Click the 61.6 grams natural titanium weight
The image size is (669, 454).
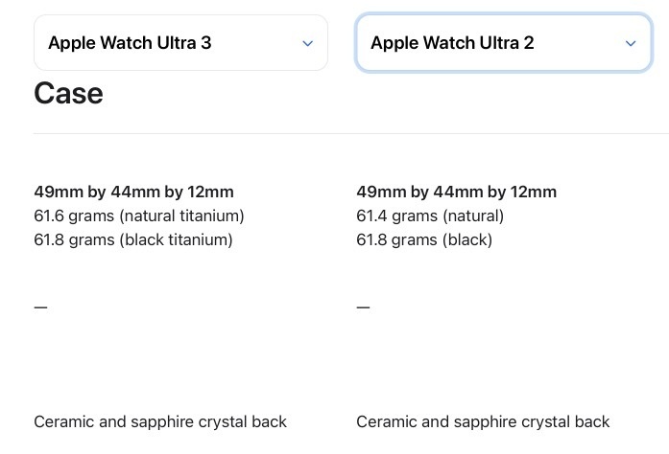pyautogui.click(x=139, y=216)
